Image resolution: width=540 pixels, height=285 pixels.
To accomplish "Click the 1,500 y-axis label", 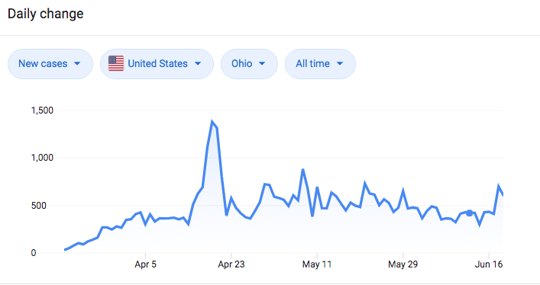I will [42, 110].
